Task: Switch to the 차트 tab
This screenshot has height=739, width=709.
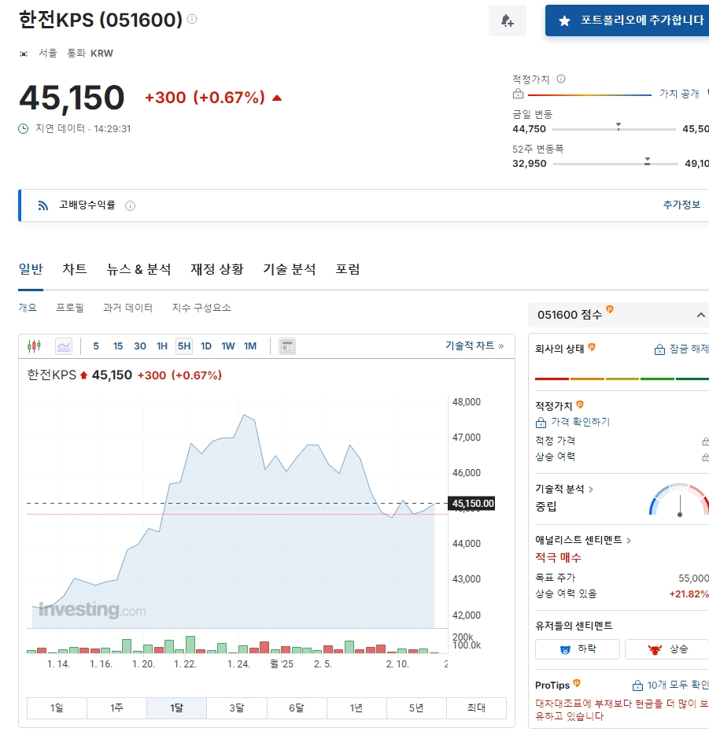Action: pos(75,269)
